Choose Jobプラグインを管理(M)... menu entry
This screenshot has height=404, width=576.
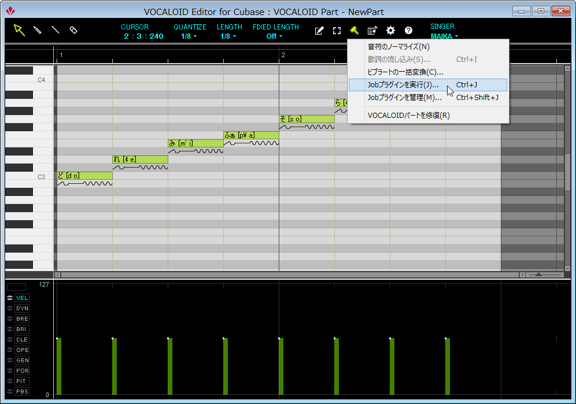click(x=428, y=97)
